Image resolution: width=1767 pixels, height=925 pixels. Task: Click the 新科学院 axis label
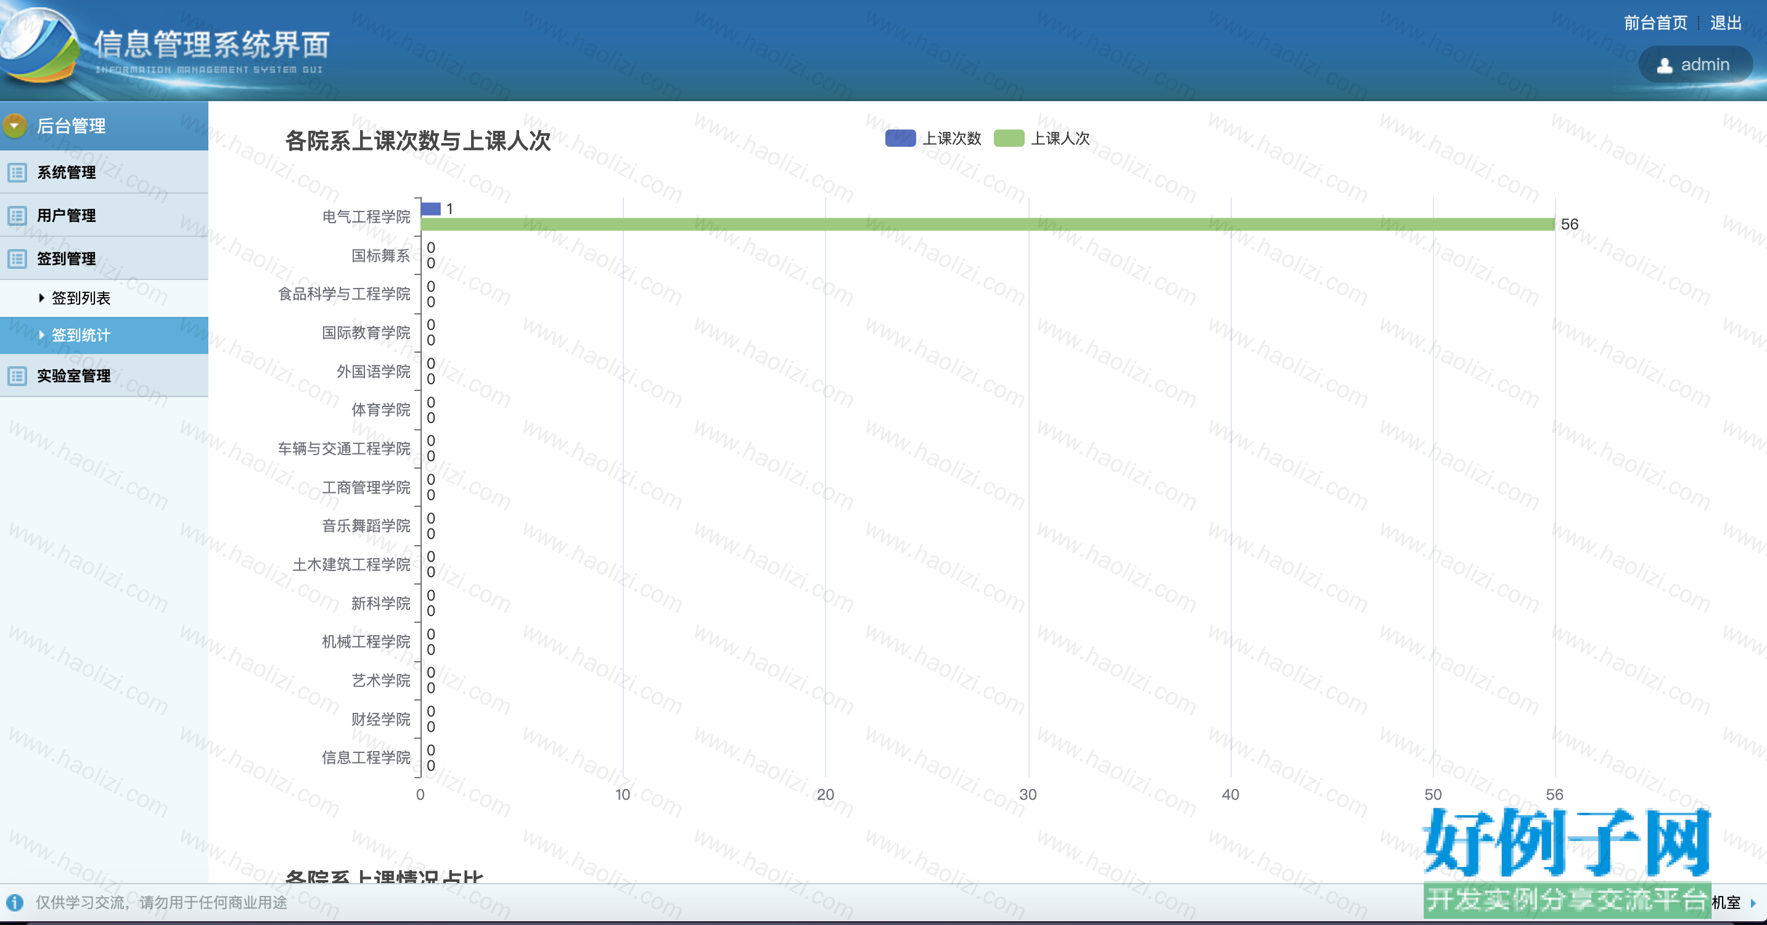[x=380, y=603]
